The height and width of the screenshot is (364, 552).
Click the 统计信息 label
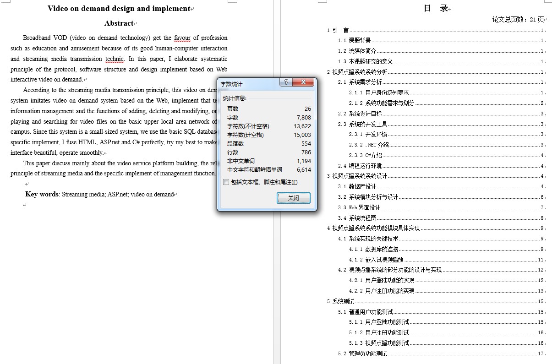click(x=235, y=98)
